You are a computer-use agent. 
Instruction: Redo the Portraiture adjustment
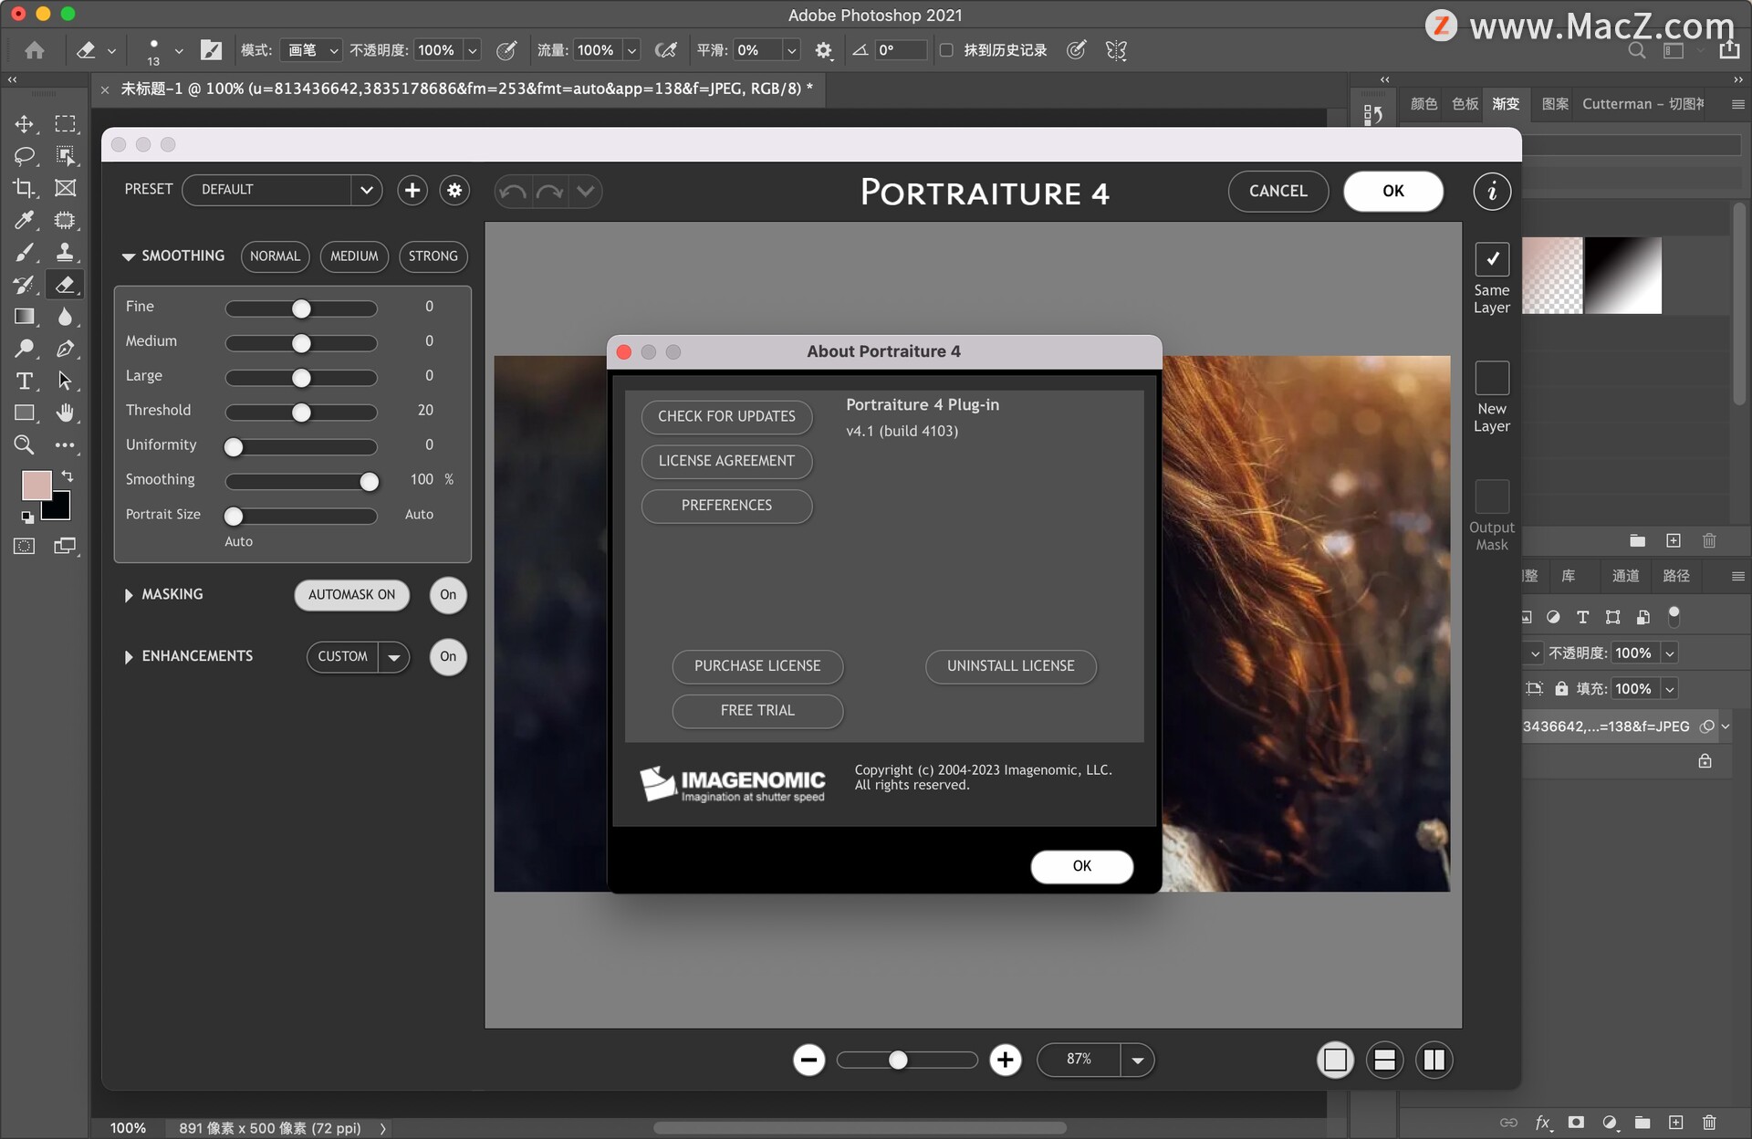pyautogui.click(x=549, y=192)
